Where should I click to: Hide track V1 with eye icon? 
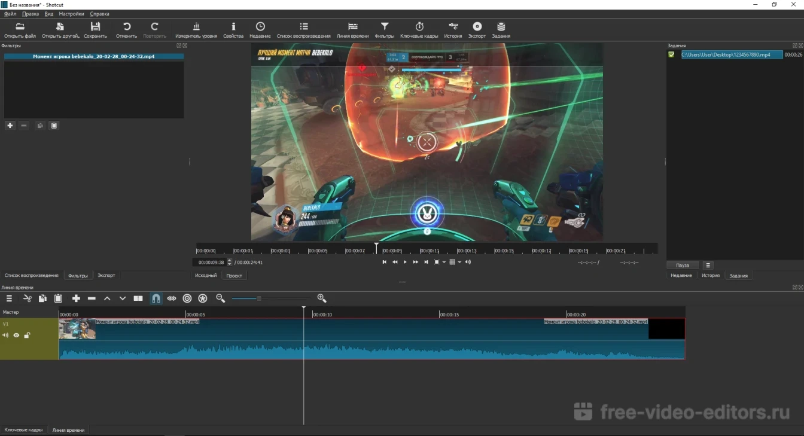click(x=16, y=336)
